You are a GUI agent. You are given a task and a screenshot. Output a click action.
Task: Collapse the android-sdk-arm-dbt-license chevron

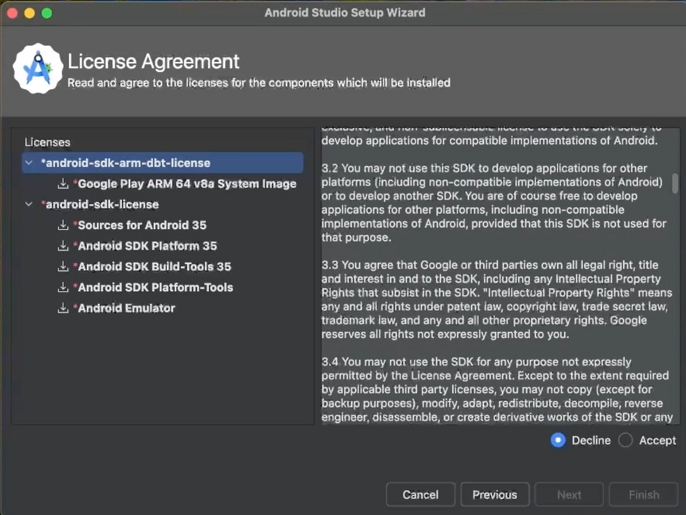click(x=29, y=163)
